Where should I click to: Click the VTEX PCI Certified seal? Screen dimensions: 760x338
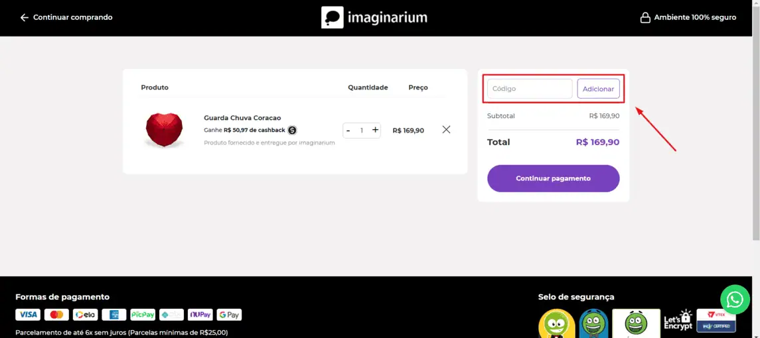[x=716, y=320]
